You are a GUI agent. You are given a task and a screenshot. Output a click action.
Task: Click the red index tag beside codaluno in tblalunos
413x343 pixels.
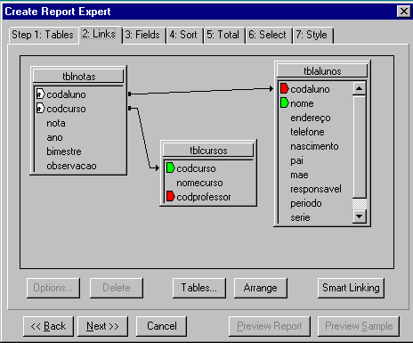(x=284, y=88)
